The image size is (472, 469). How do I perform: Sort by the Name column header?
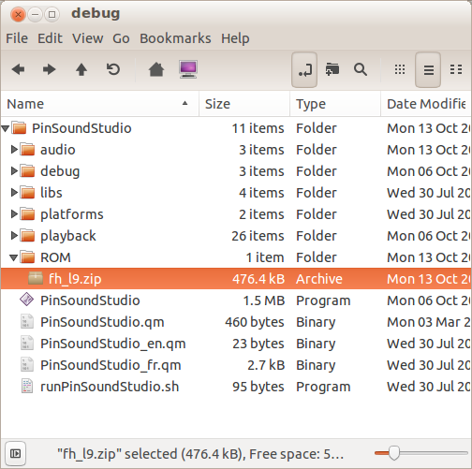[99, 104]
